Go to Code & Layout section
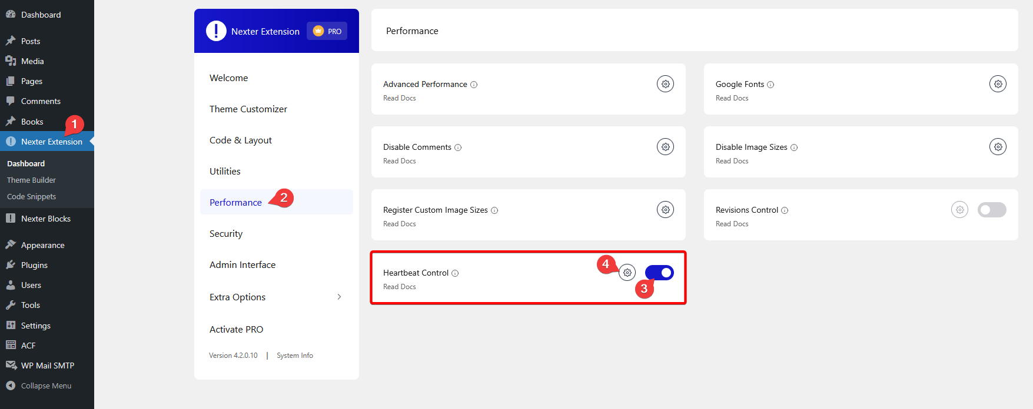1033x409 pixels. point(241,140)
